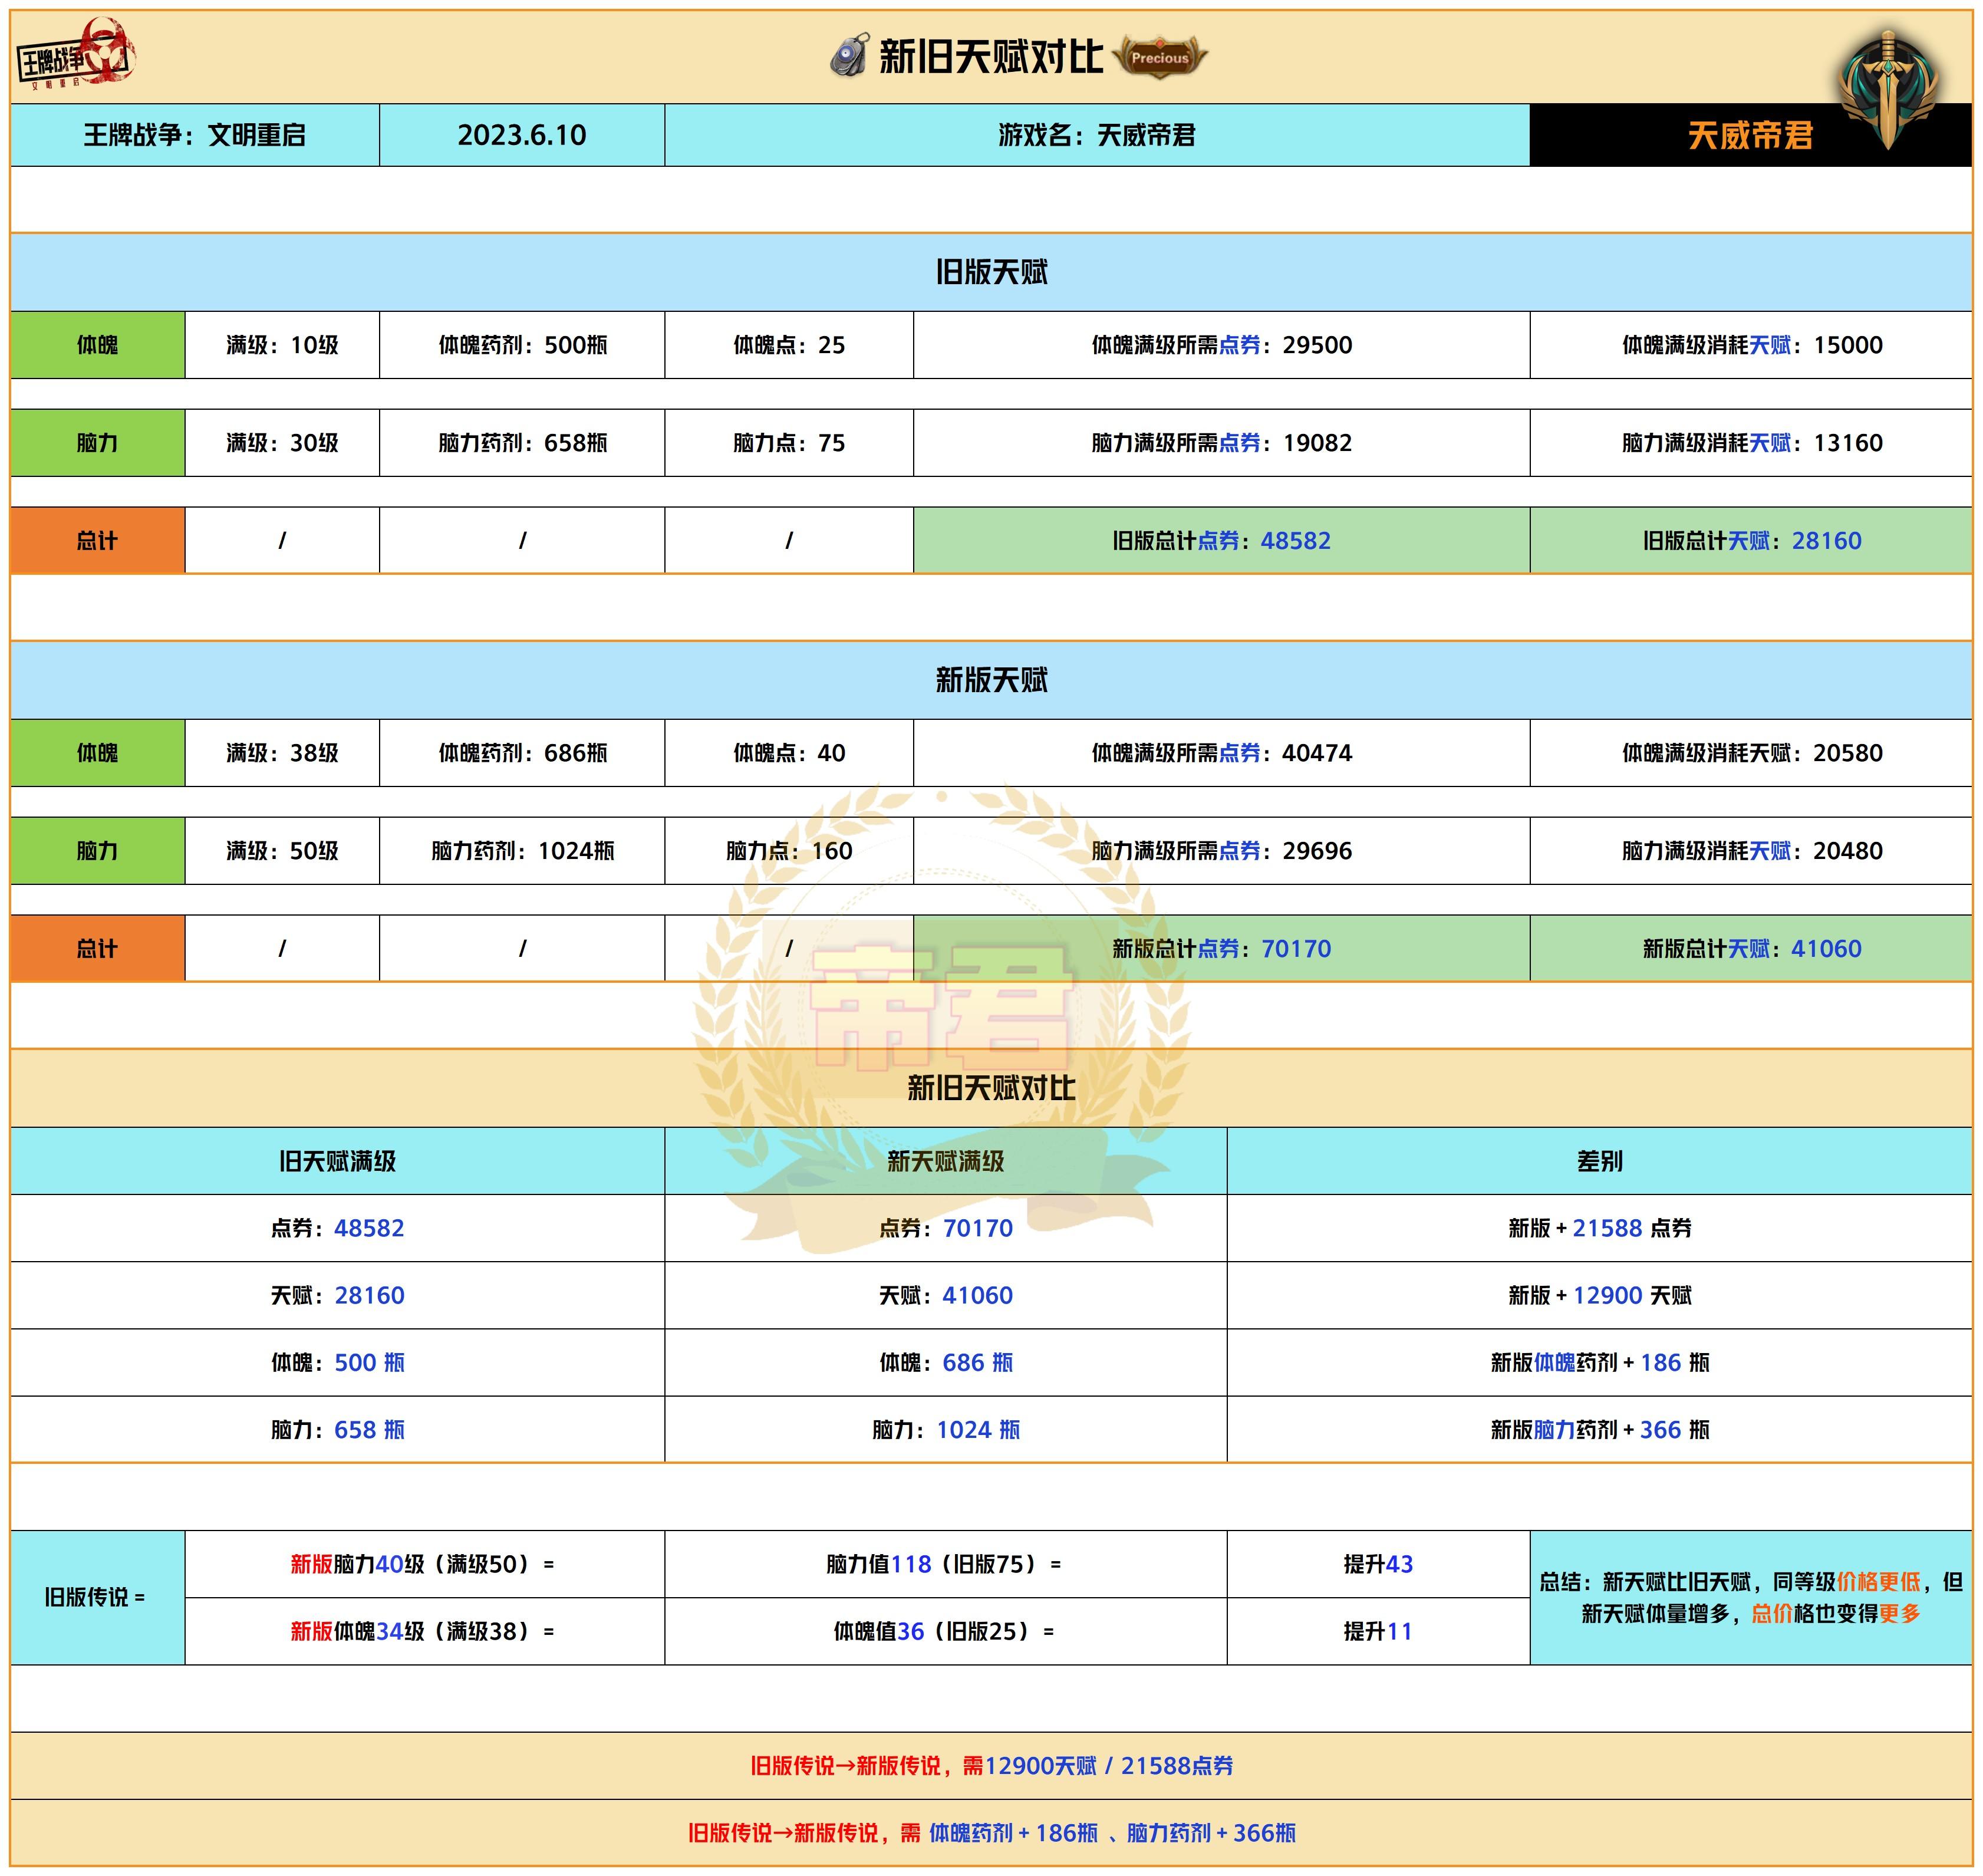Select cell 天赋：28160

click(x=337, y=1295)
